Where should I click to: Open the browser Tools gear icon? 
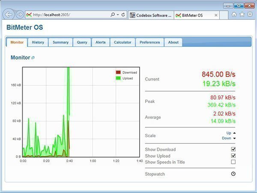point(250,15)
